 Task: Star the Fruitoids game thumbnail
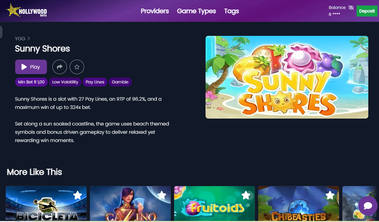pos(246,195)
